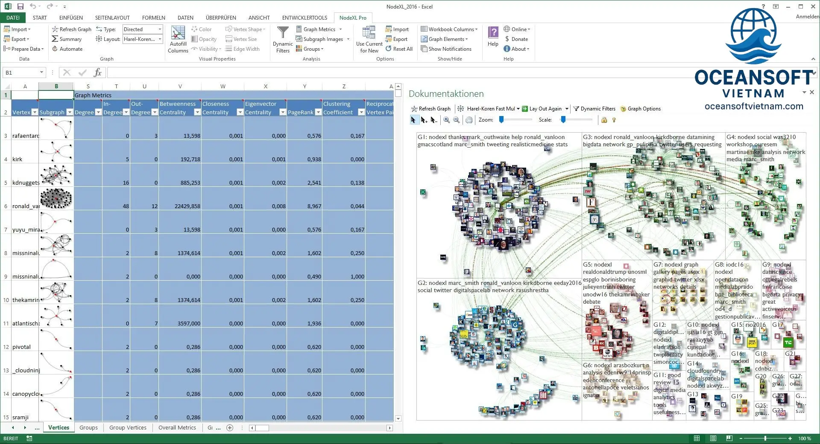The width and height of the screenshot is (820, 444).
Task: Click Reset All in the Options group
Action: [x=398, y=49]
